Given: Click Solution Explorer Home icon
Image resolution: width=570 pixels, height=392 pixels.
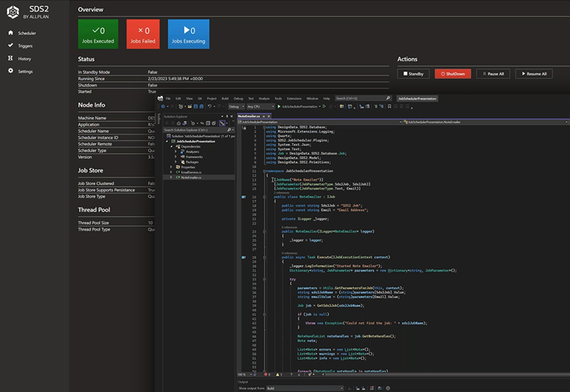Looking at the screenshot, I should (179, 123).
